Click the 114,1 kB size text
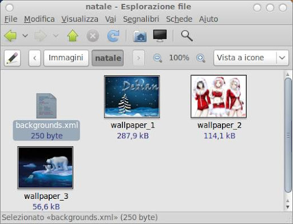293x224 pixels. pyautogui.click(x=219, y=136)
